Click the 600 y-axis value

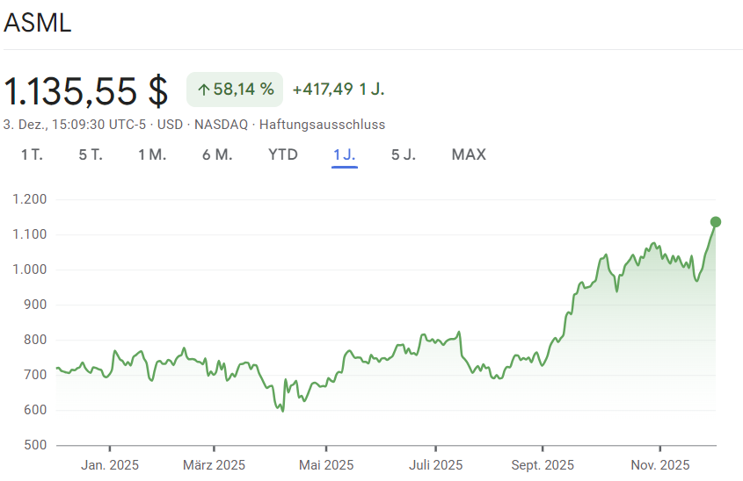point(35,410)
